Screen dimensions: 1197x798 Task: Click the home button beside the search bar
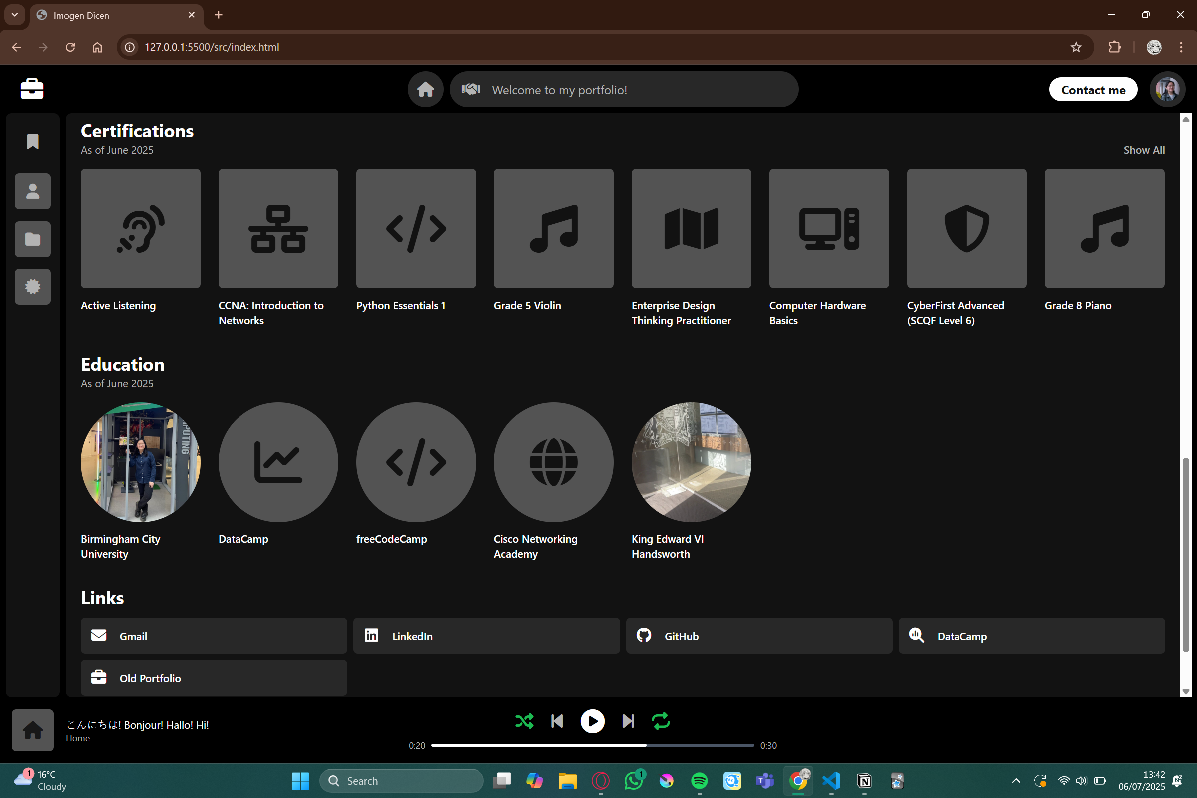point(425,89)
